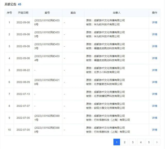Select case number (2022)川0192民初4535号
The height and width of the screenshot is (149, 165).
tap(47, 34)
